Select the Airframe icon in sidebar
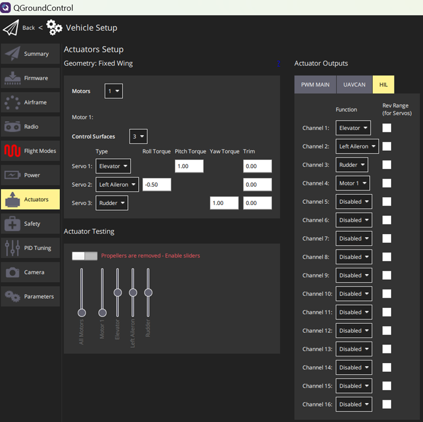423x422 pixels. 13,102
